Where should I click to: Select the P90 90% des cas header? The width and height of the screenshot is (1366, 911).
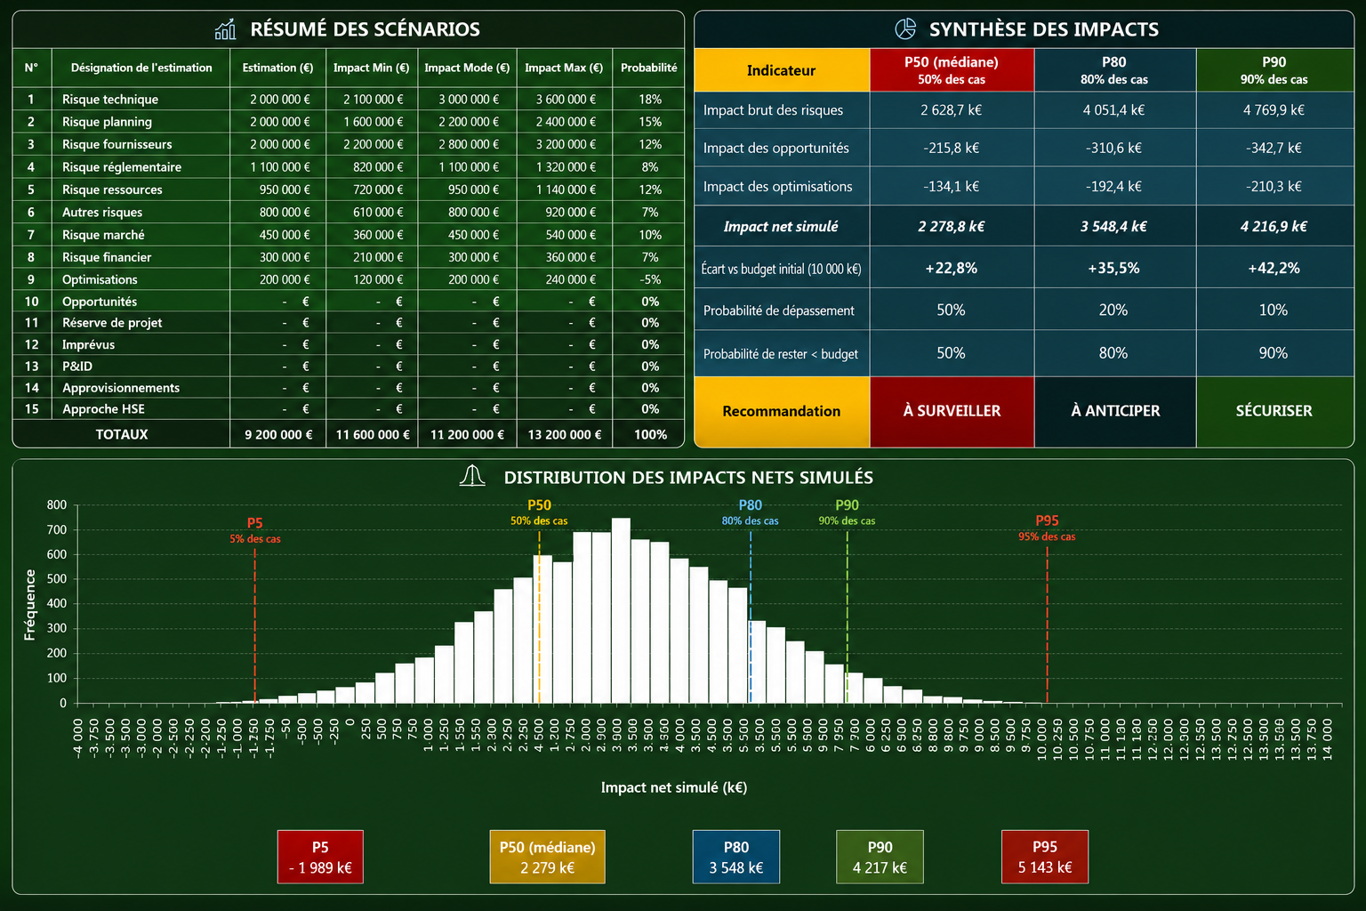(1274, 70)
